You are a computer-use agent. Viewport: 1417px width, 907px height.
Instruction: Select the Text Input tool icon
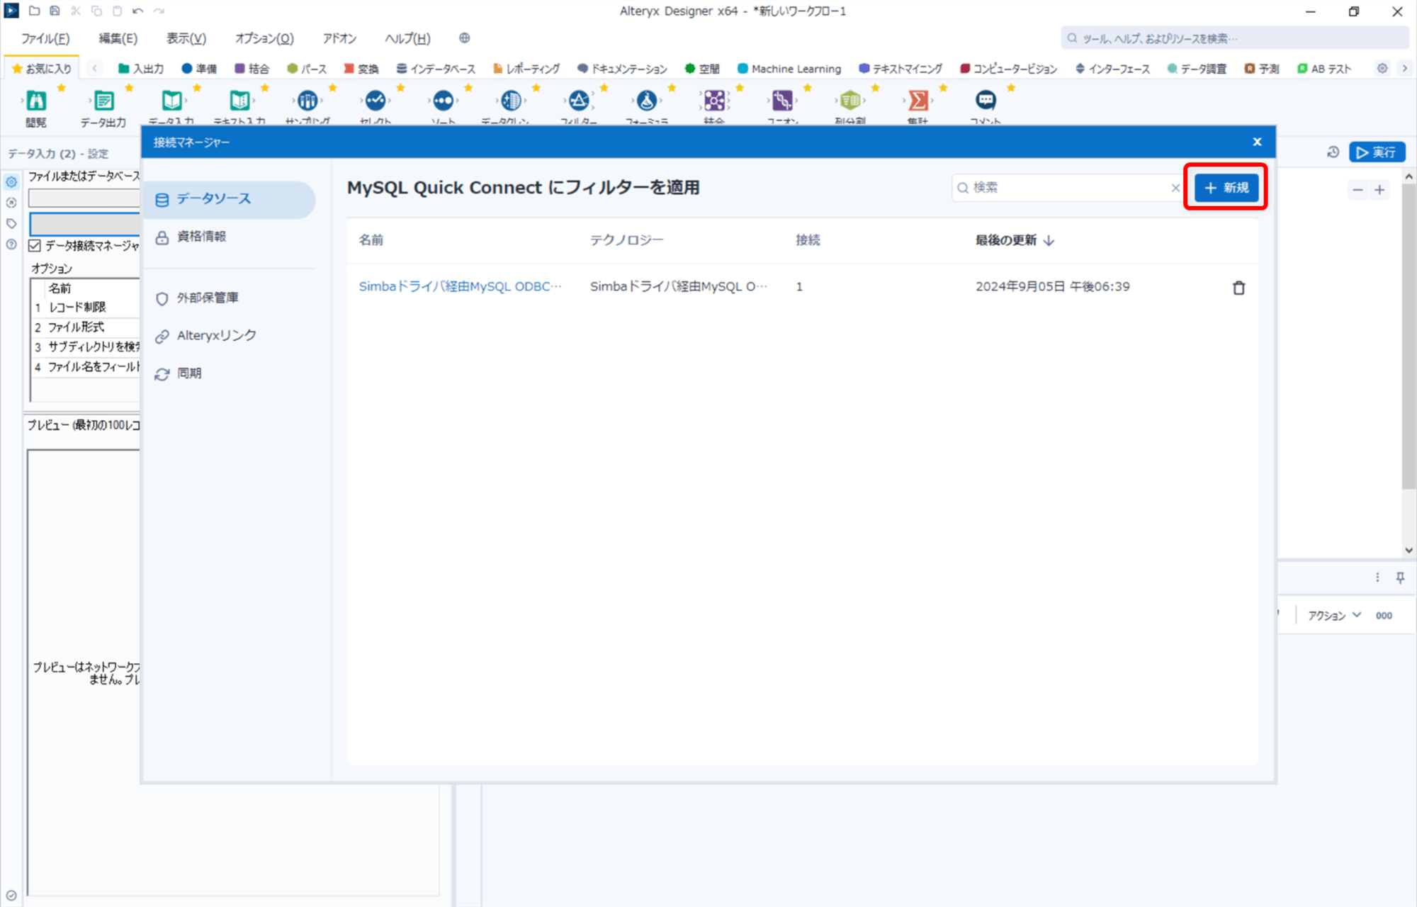point(239,101)
